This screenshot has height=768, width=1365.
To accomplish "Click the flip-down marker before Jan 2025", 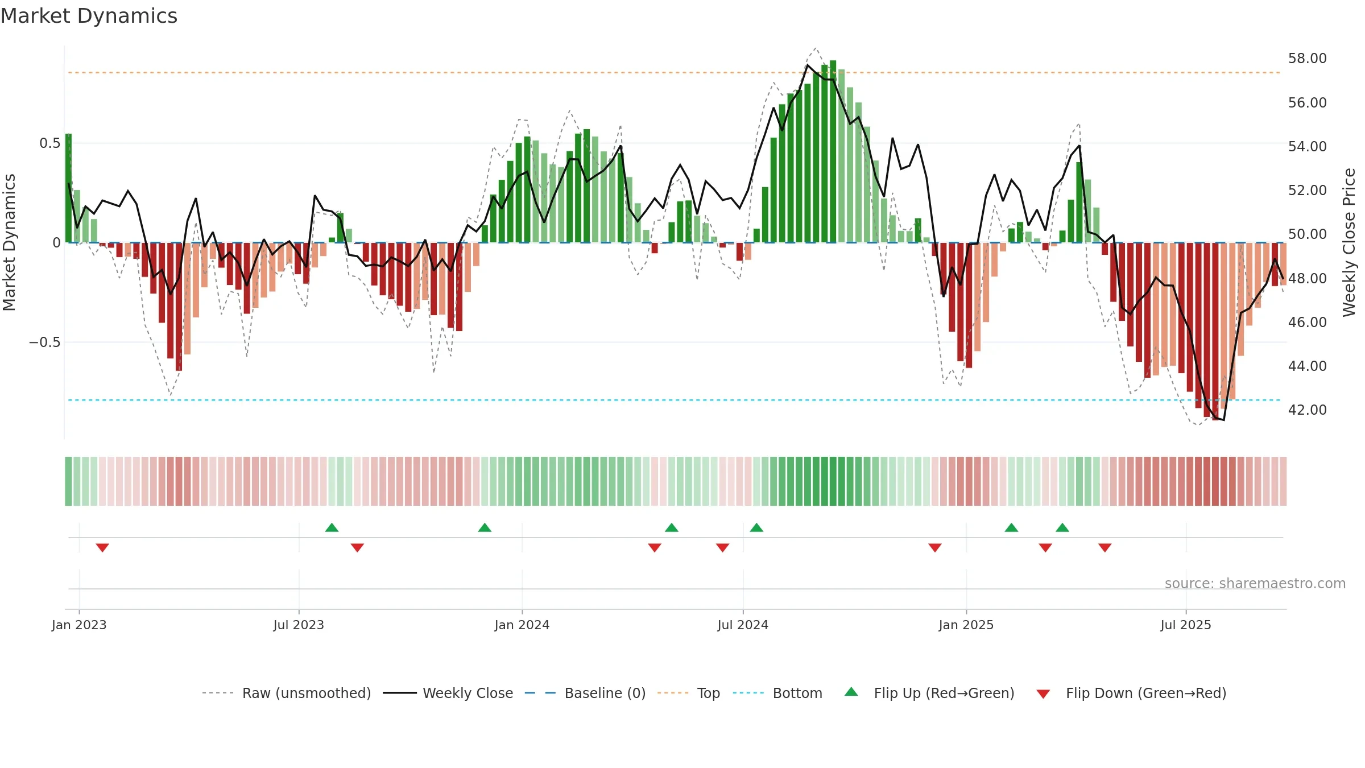I will click(x=935, y=547).
